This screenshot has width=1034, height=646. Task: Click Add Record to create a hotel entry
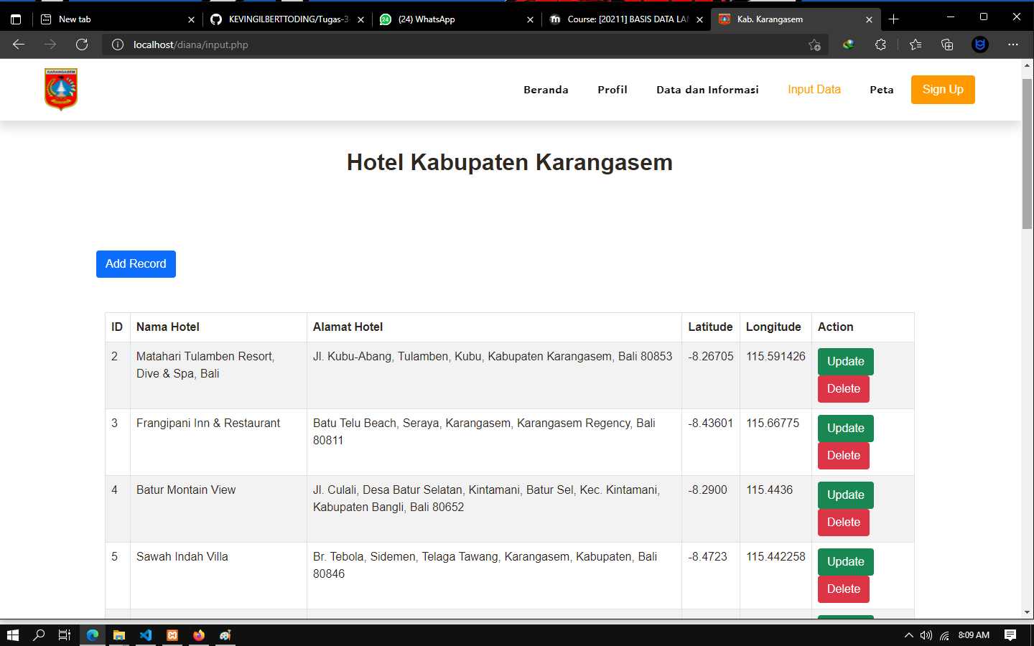pos(136,264)
